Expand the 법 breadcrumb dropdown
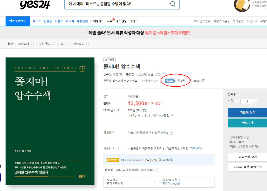The width and height of the screenshot is (267, 191). tap(66, 44)
